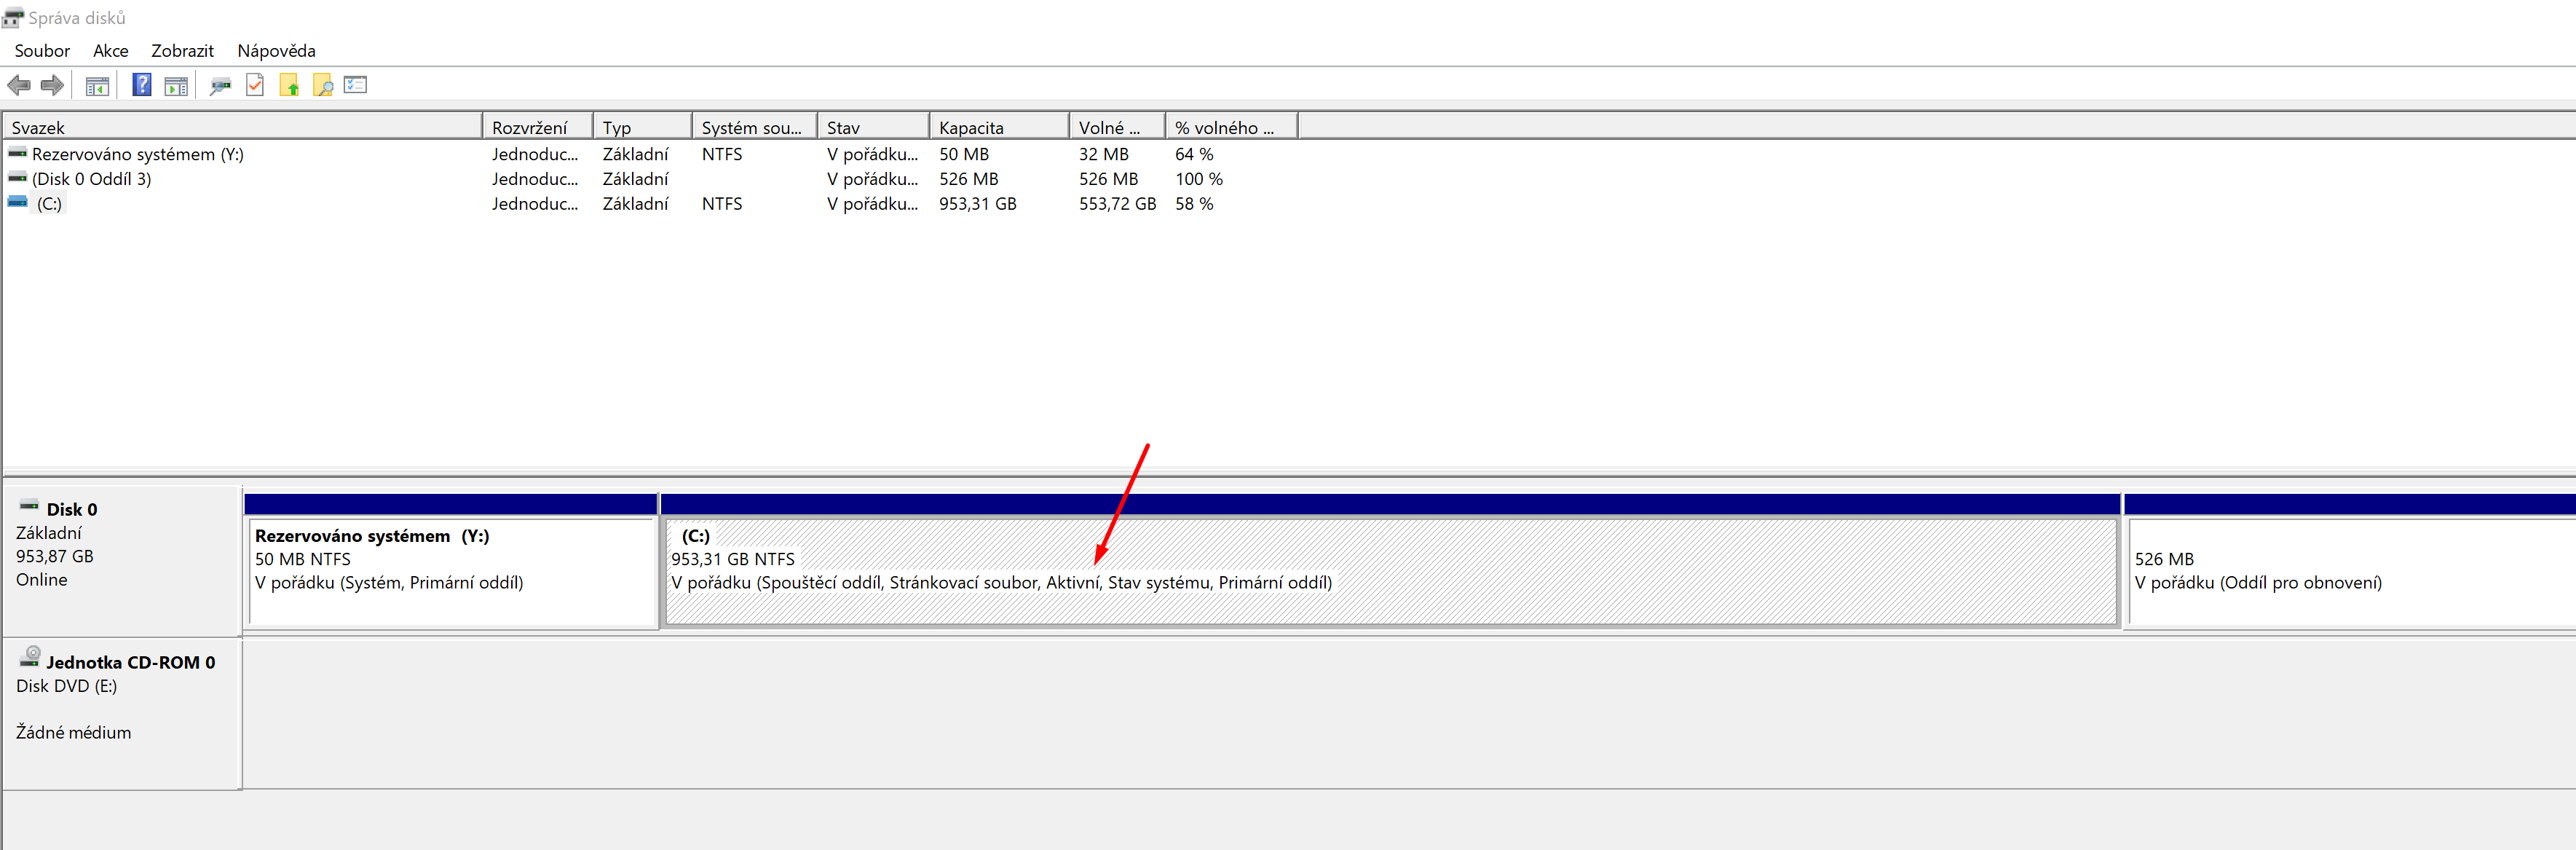Open the Nápověda menu
The image size is (2576, 850).
277,51
